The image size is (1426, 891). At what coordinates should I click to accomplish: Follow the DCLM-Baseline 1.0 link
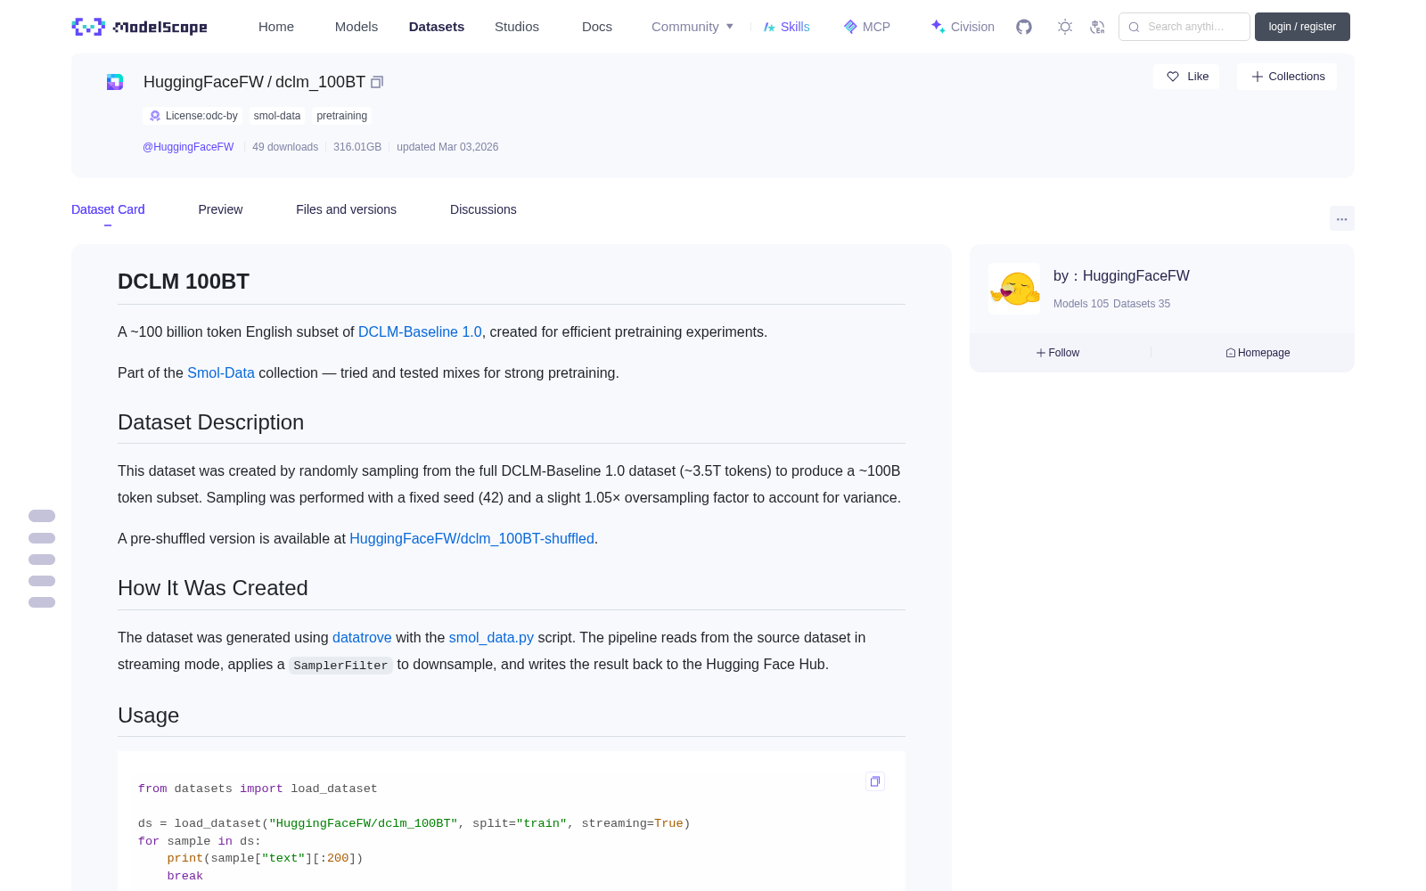pyautogui.click(x=420, y=331)
